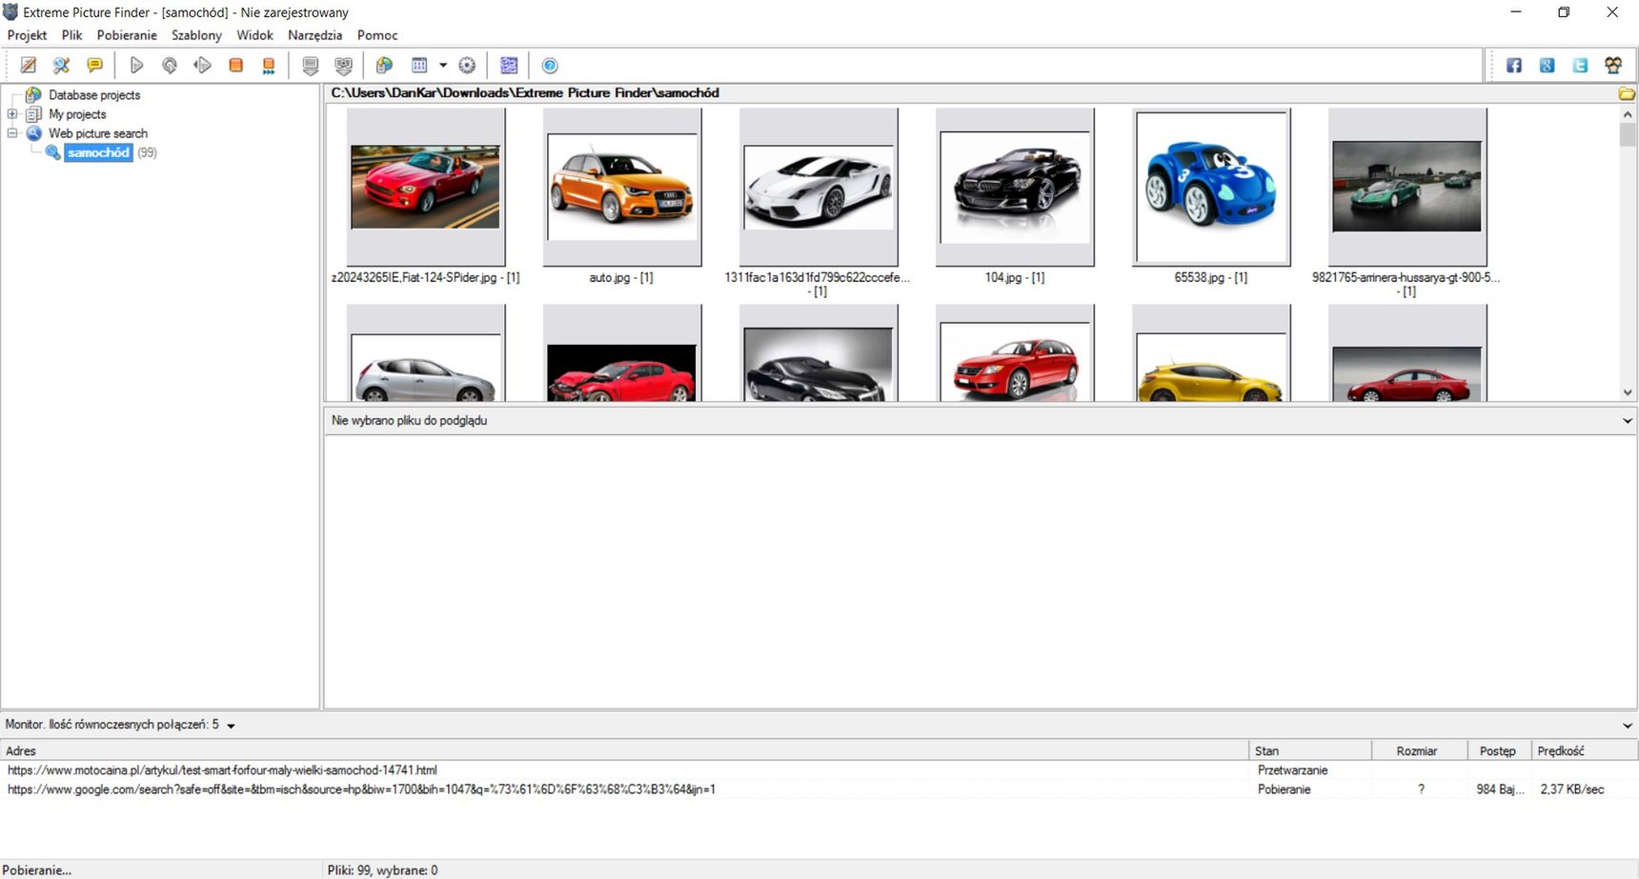Open destination folder via yellow folder icon
The image size is (1639, 879).
tap(1627, 93)
